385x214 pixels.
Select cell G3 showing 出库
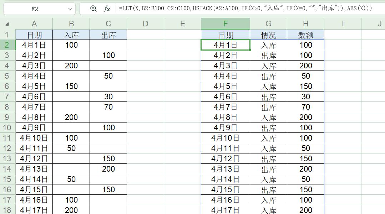(269, 55)
